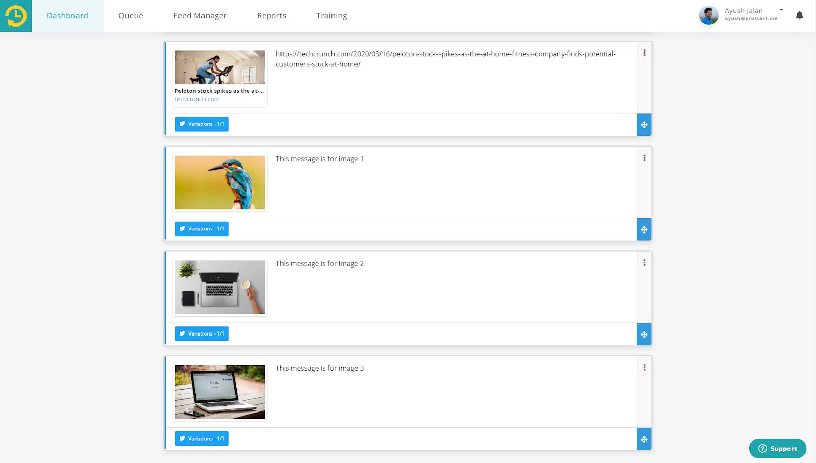Open the laptop desk flatlay thumbnail
This screenshot has height=463, width=816.
(220, 287)
